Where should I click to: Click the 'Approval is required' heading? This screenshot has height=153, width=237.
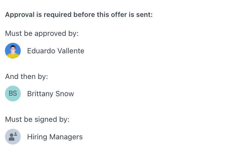pyautogui.click(x=79, y=15)
